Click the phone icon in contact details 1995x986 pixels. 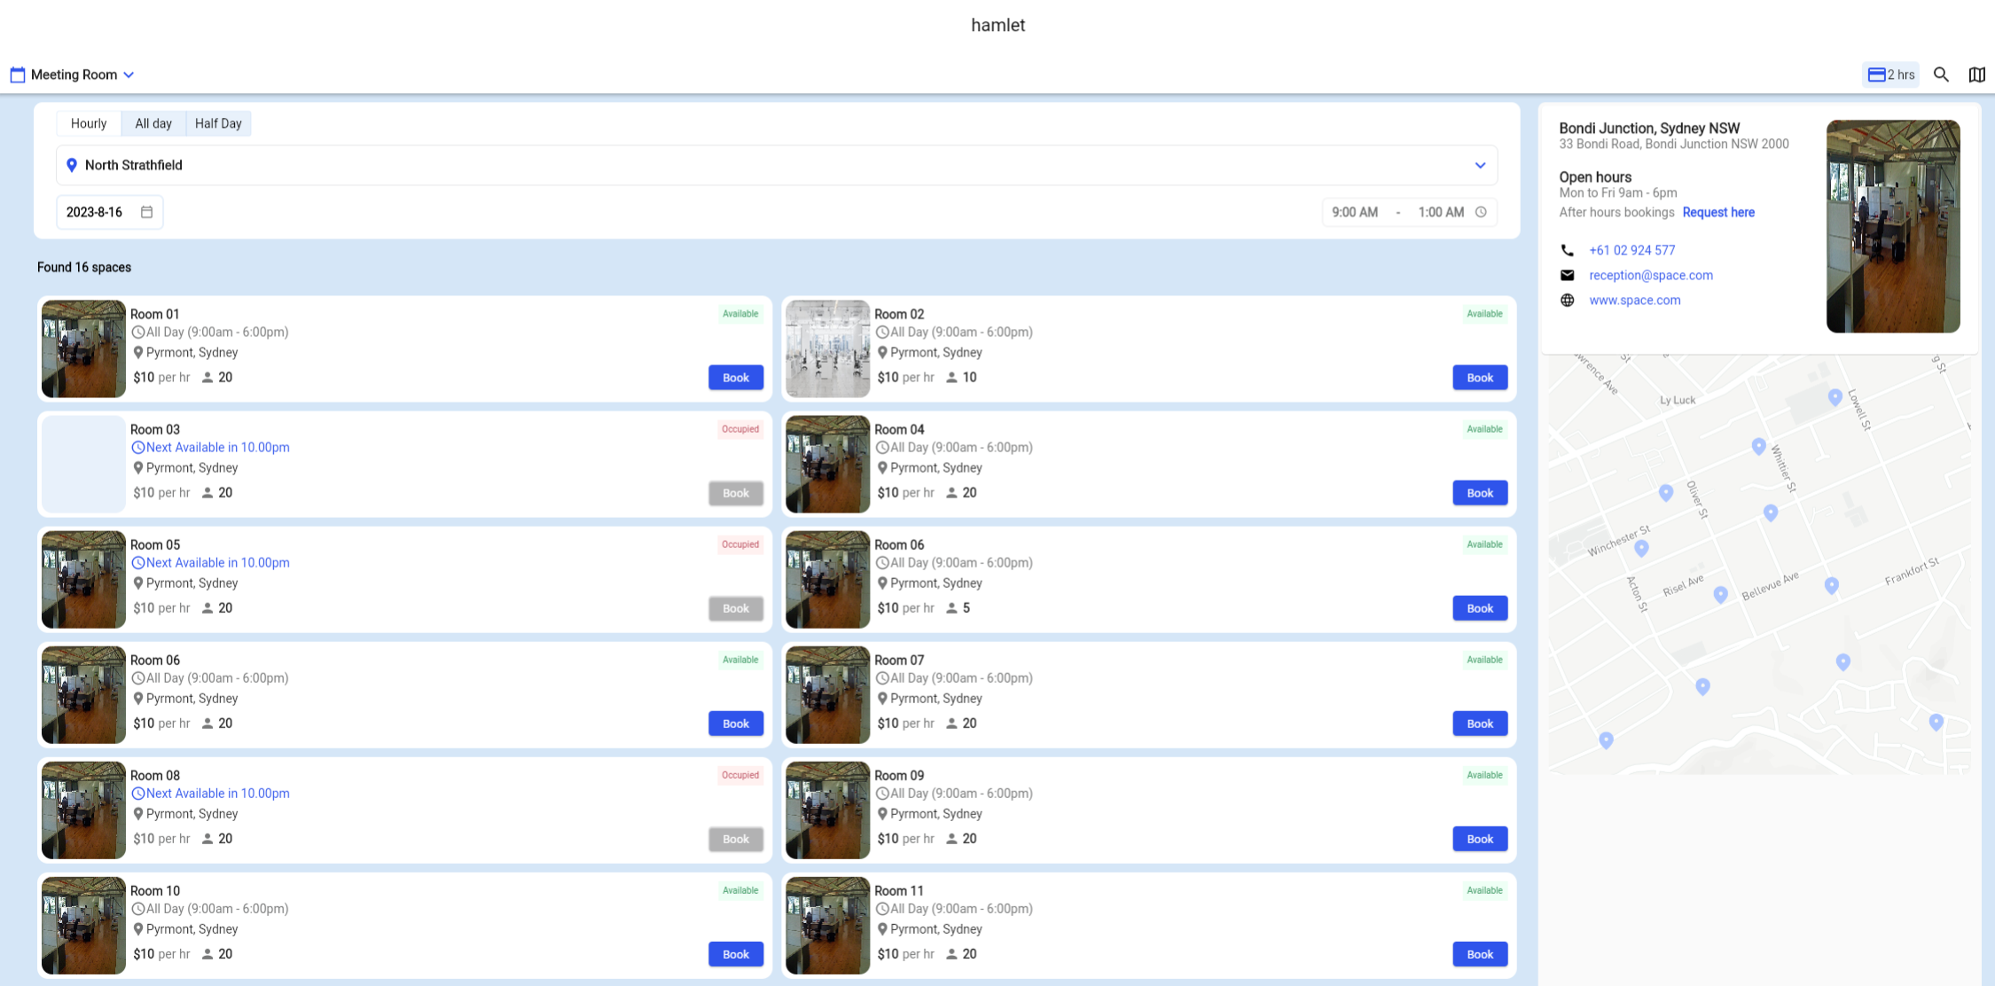click(x=1567, y=250)
